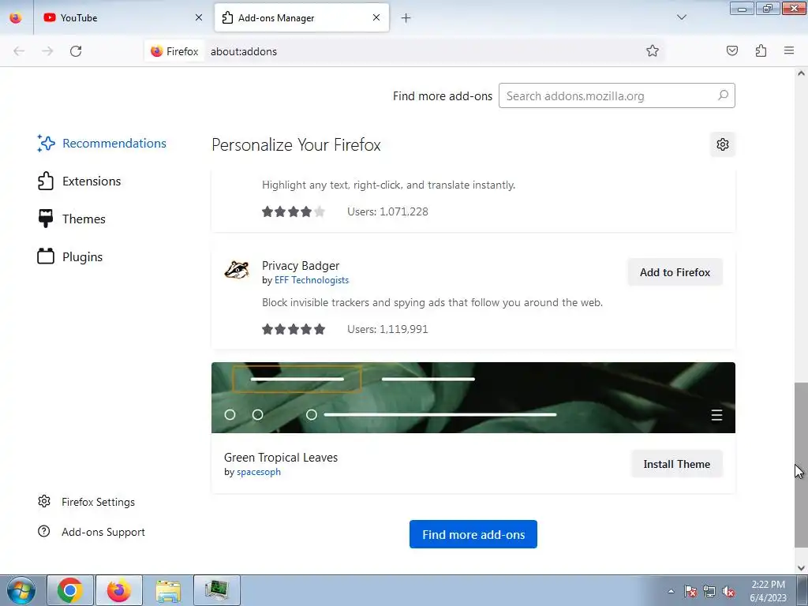Open Save to Pocket button
This screenshot has width=808, height=606.
(x=731, y=50)
